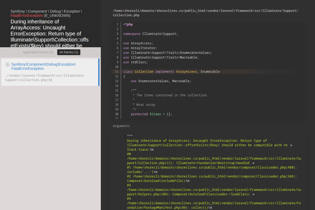This screenshot has height=210, width=315.
Task: Click the frame index badge '0'
Action: 7,65
